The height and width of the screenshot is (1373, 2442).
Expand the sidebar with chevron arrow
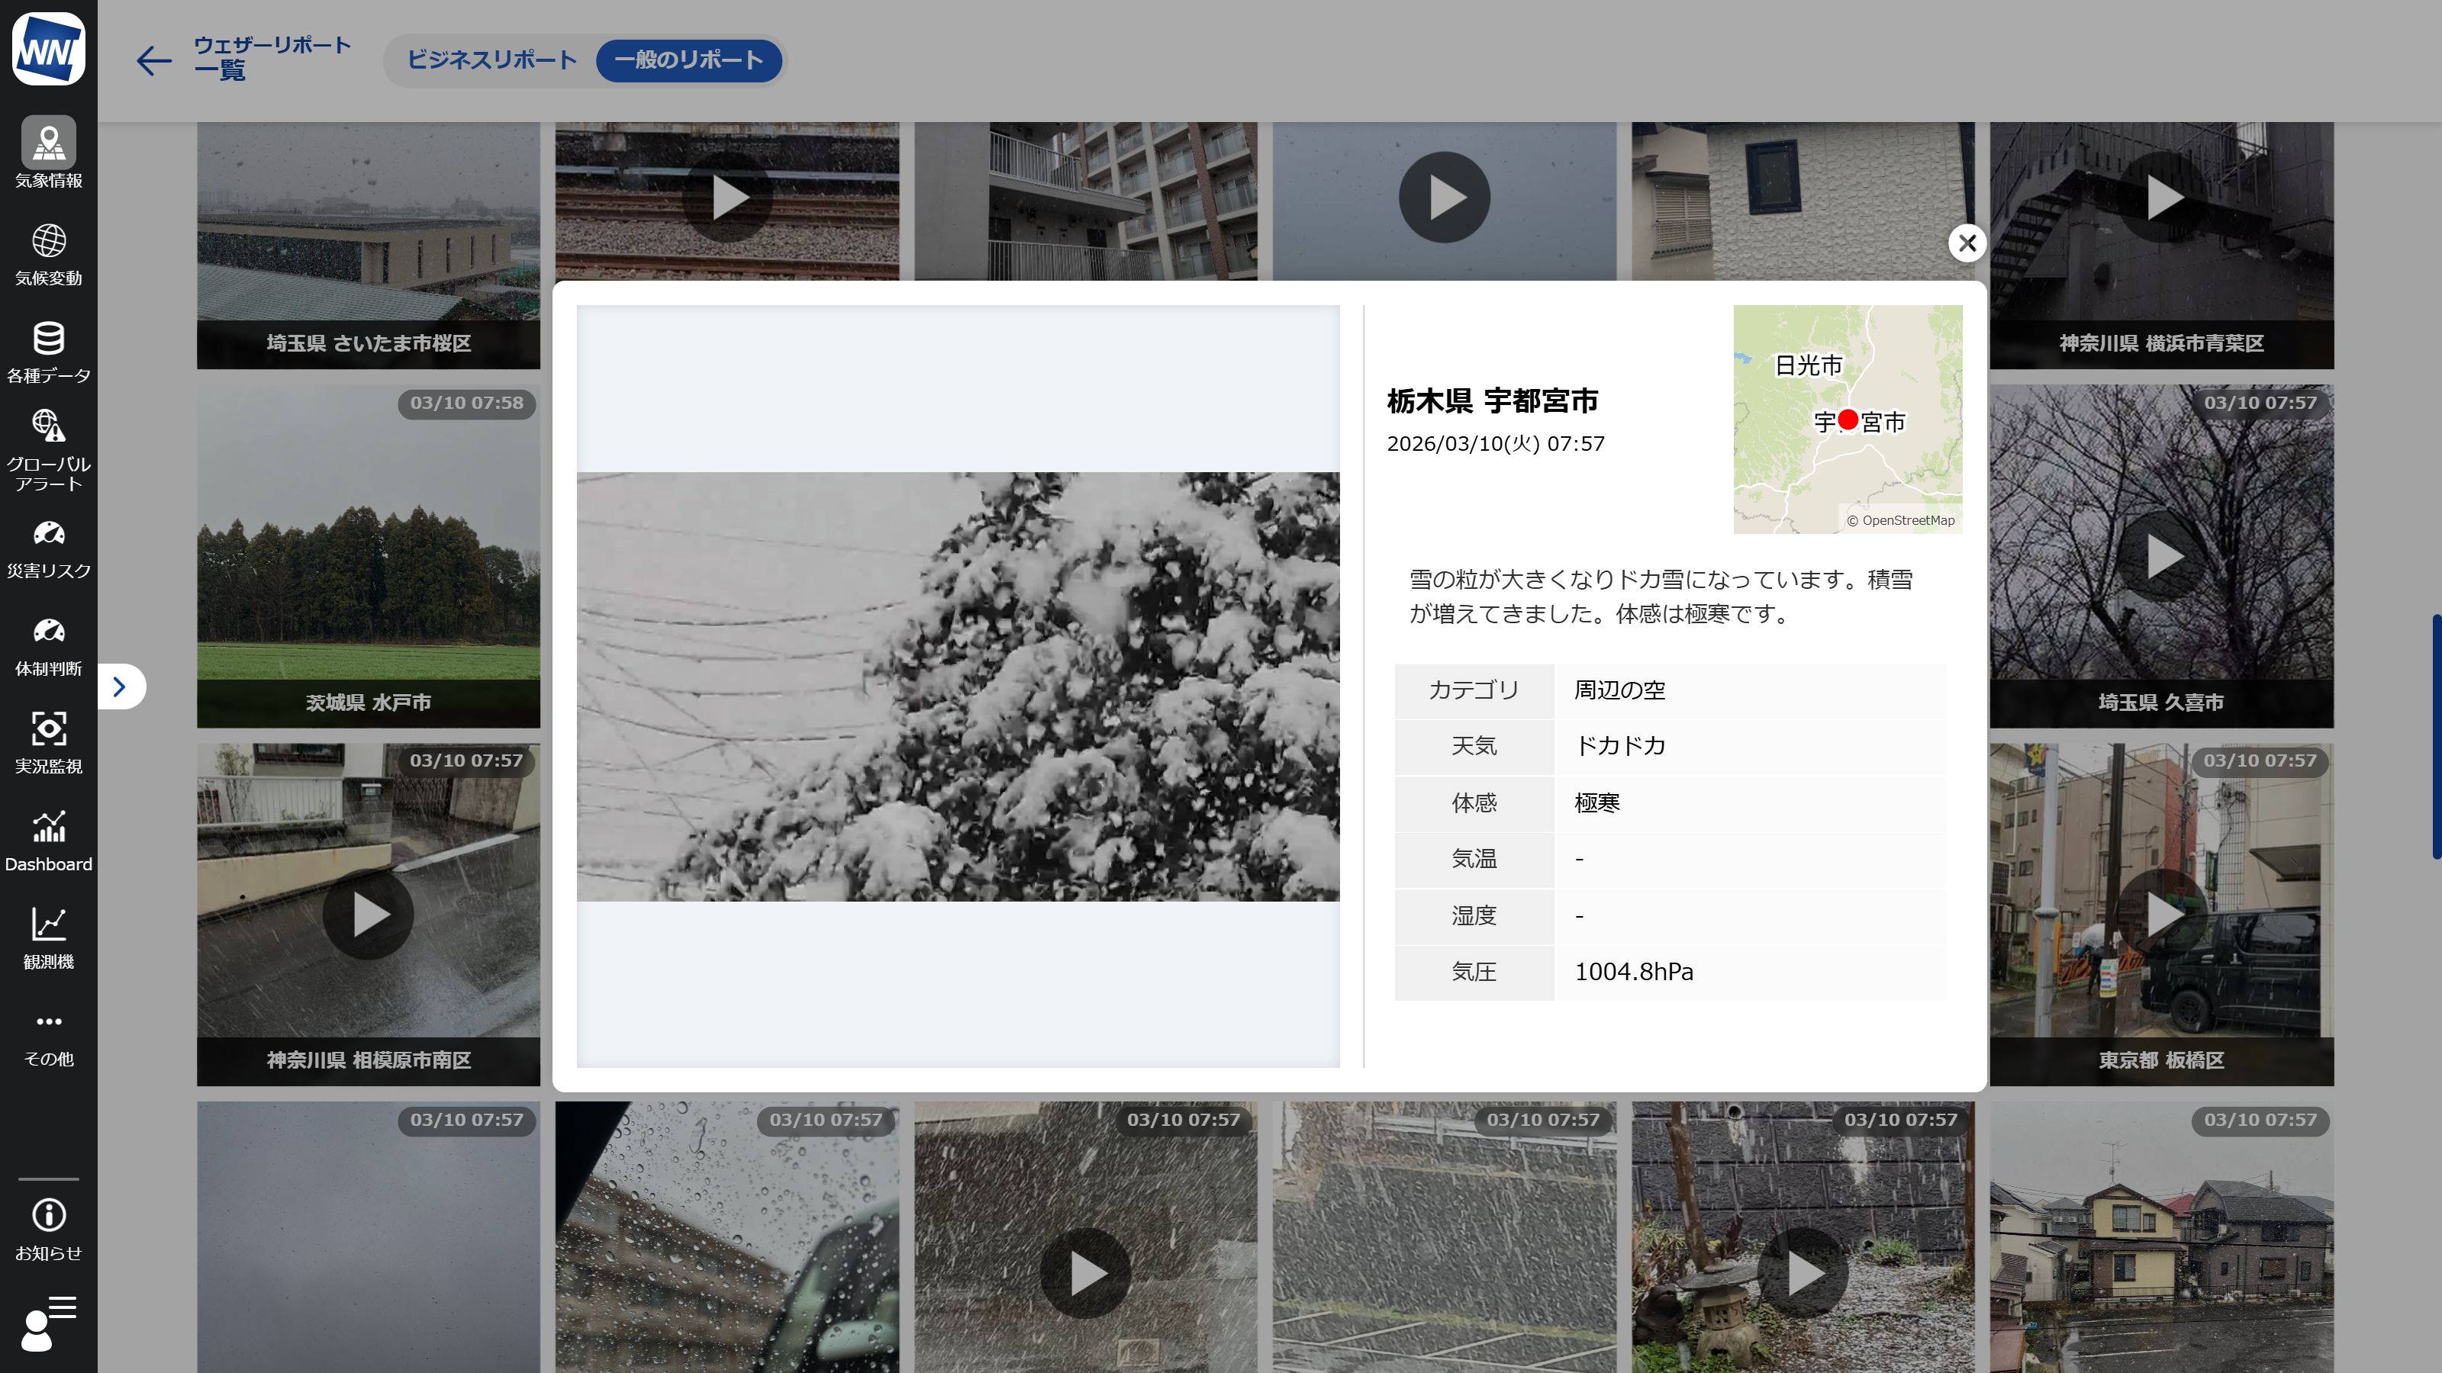[120, 687]
